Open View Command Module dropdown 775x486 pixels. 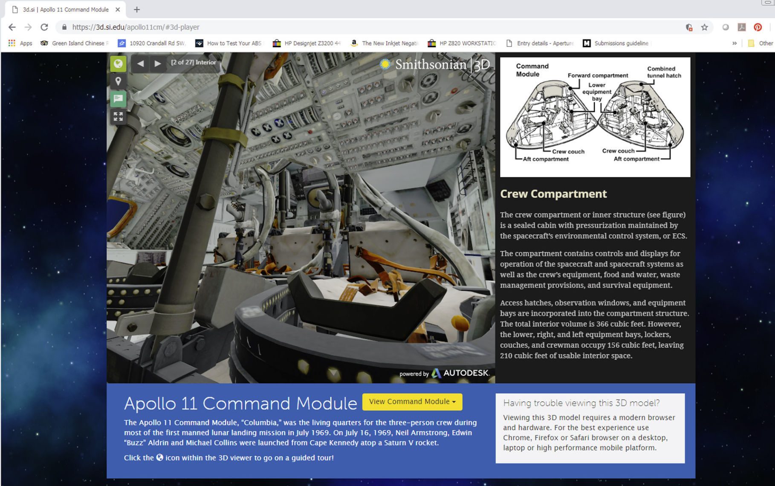coord(412,402)
